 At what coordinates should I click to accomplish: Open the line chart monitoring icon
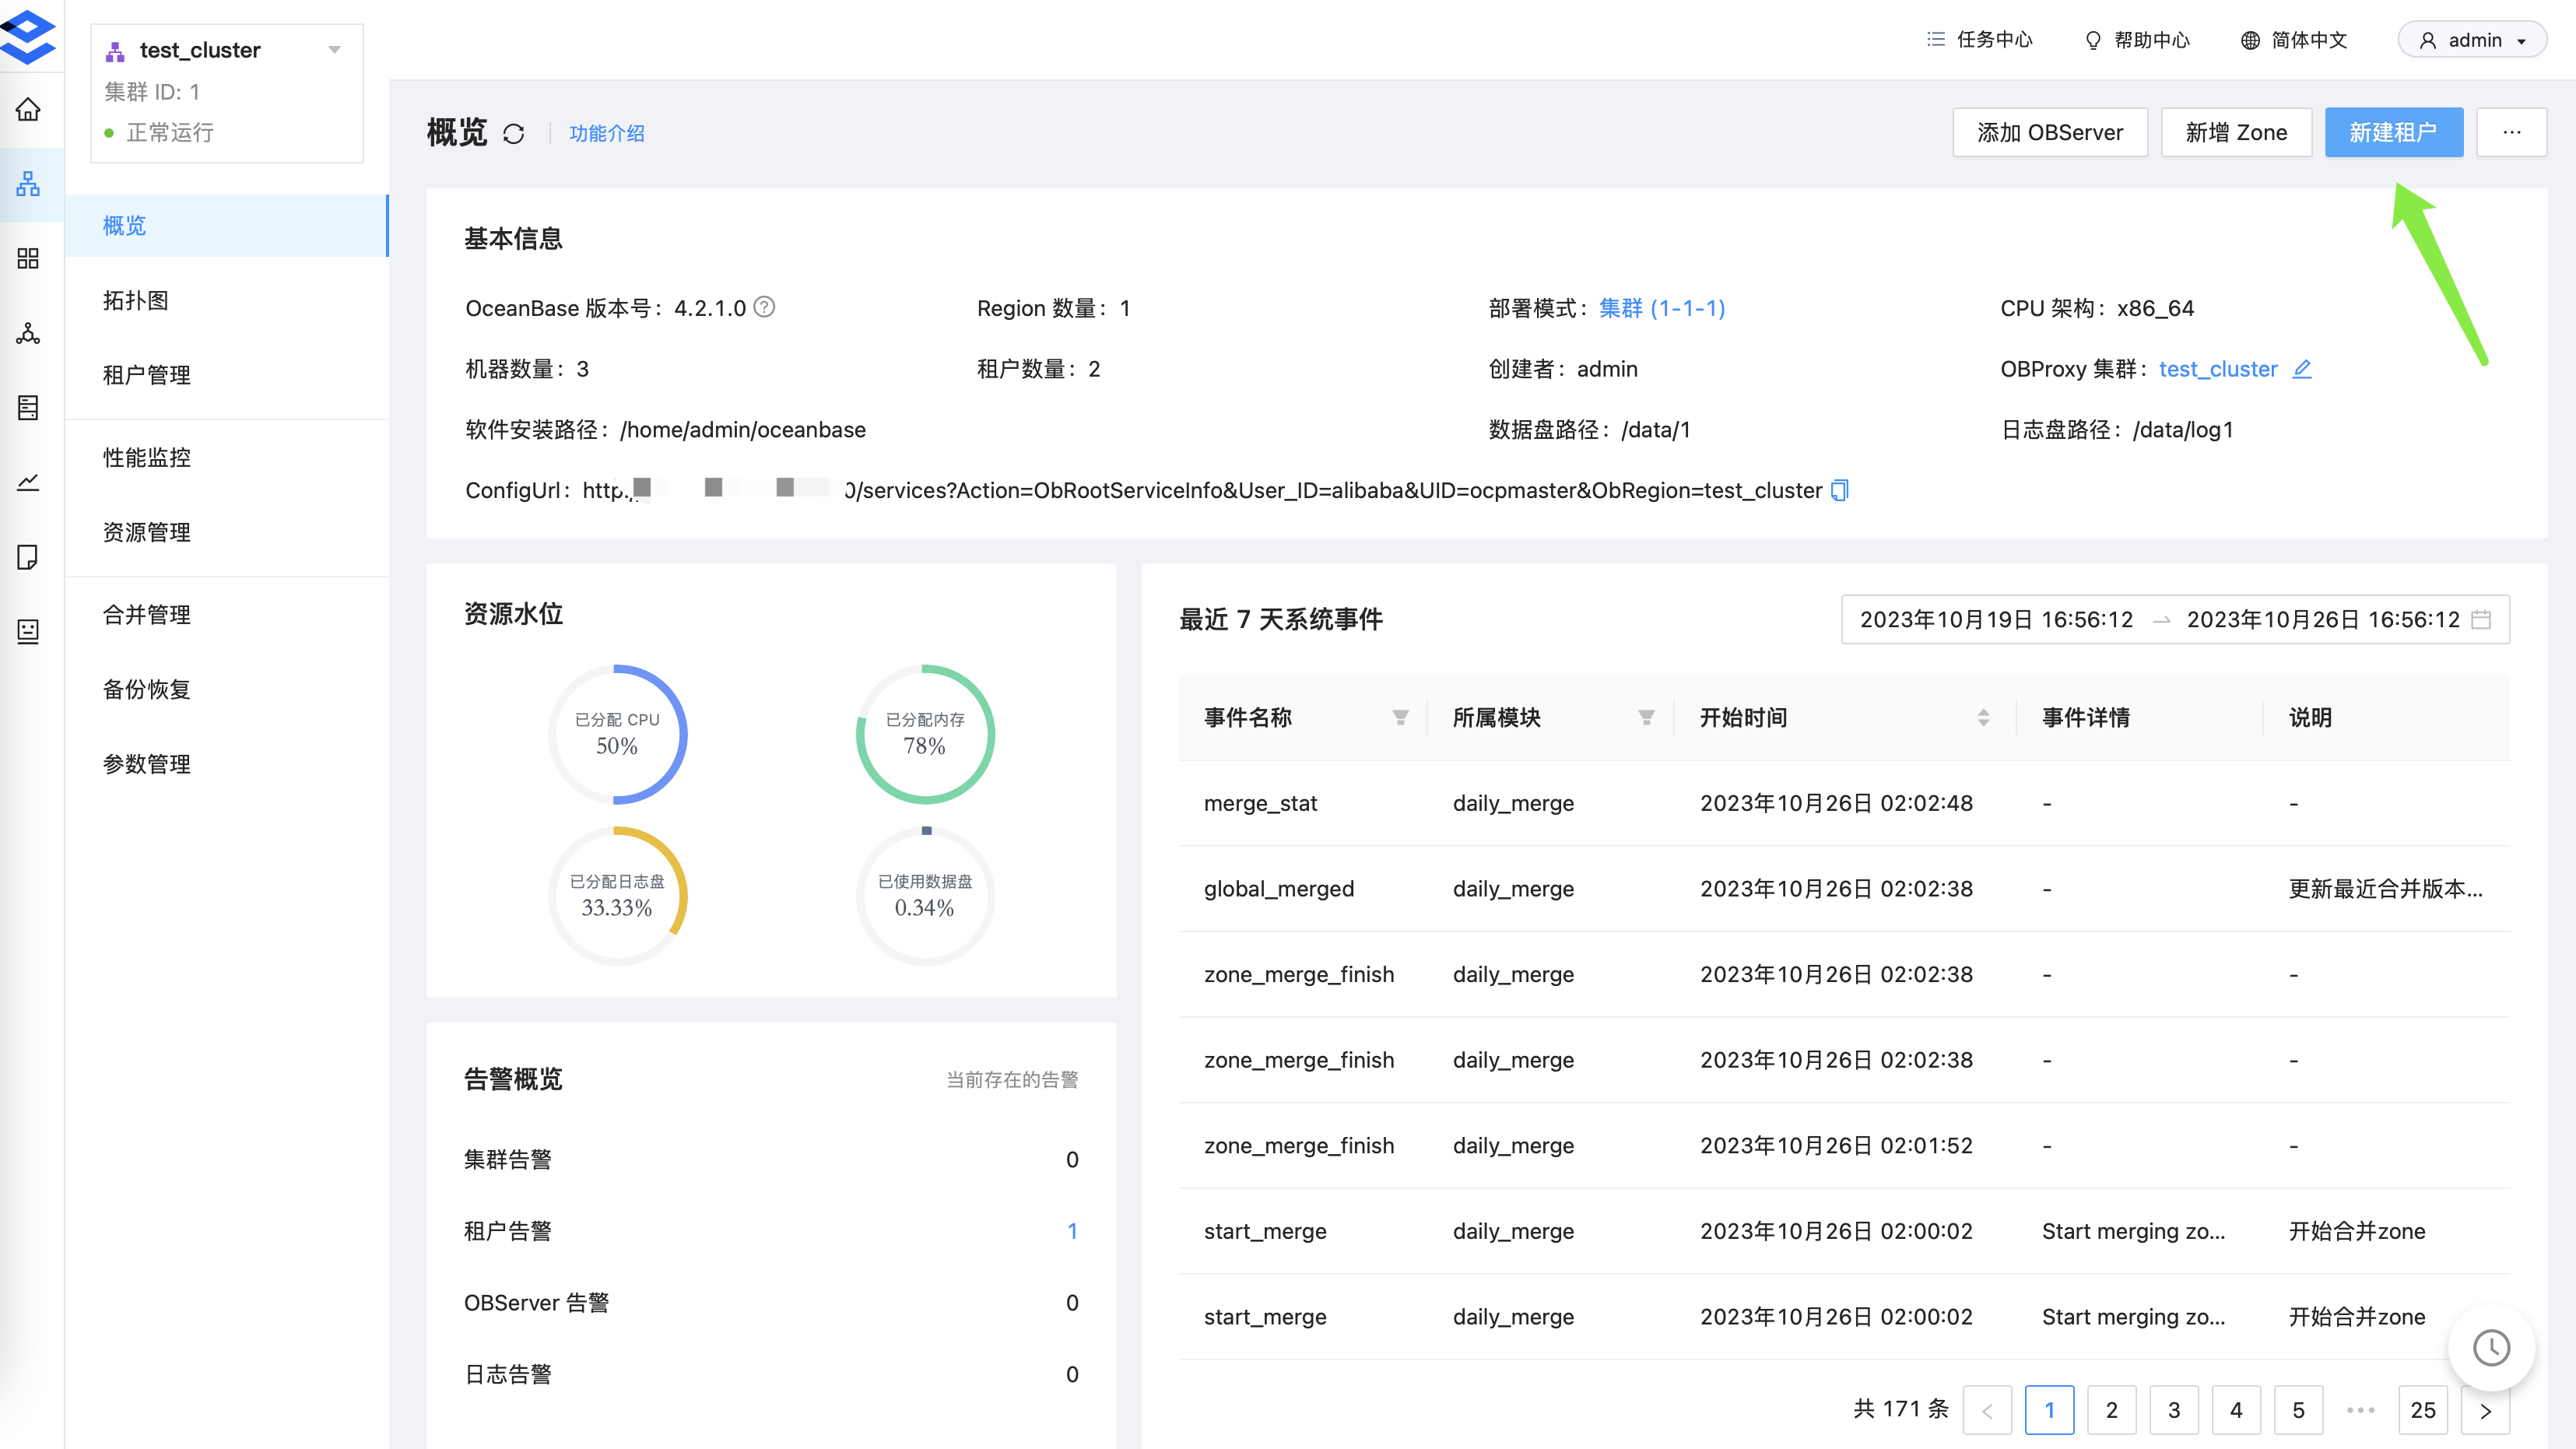(28, 482)
